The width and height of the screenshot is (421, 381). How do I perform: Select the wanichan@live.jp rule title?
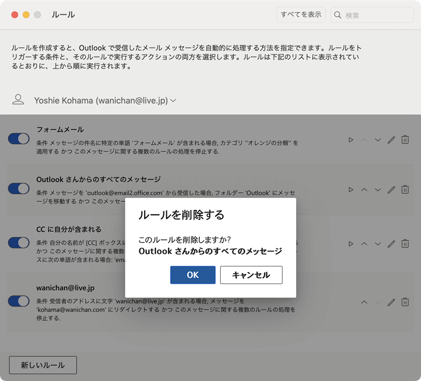click(x=65, y=287)
